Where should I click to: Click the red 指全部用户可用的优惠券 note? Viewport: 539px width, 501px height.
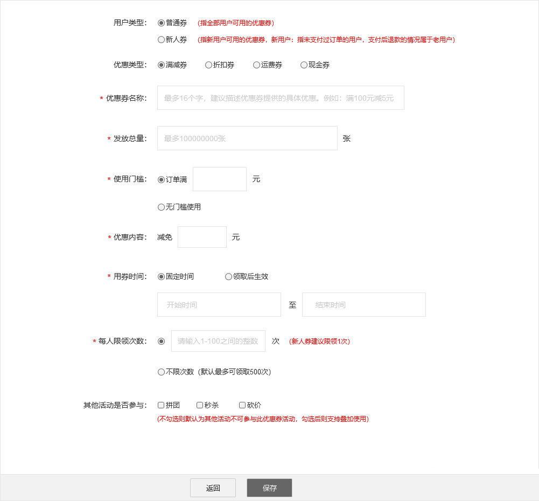point(236,23)
